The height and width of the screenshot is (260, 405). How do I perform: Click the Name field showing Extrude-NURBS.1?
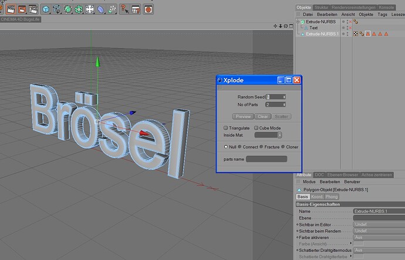pos(379,211)
